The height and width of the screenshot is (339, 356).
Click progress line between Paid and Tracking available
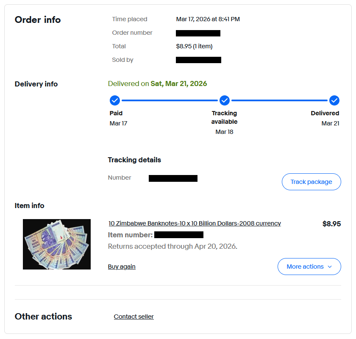pos(170,100)
